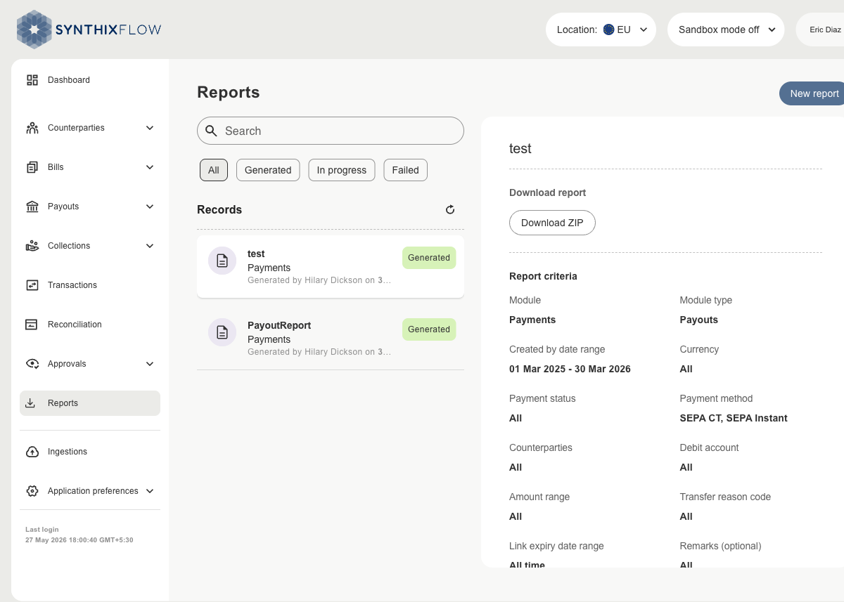Expand the Bills menu chevron
This screenshot has height=602, width=844.
(149, 167)
